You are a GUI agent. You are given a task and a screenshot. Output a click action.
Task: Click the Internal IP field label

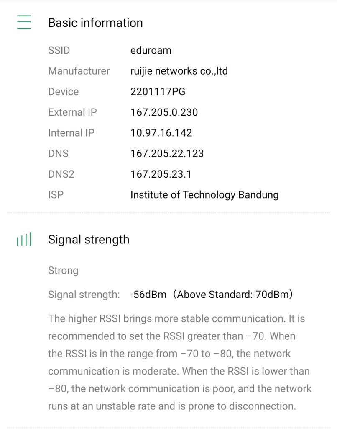(x=71, y=133)
